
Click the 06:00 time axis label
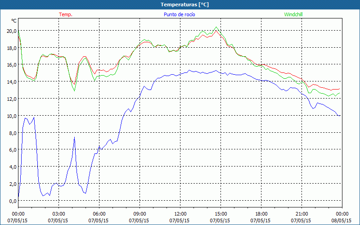[99, 214]
